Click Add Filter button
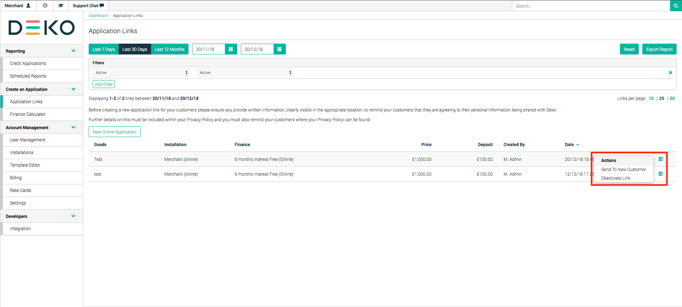The height and width of the screenshot is (307, 682). pos(104,84)
